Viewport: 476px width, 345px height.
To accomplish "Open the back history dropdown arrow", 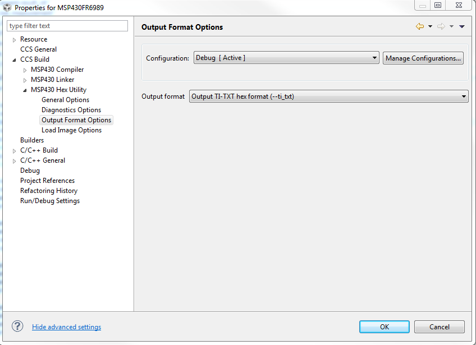I will point(430,27).
